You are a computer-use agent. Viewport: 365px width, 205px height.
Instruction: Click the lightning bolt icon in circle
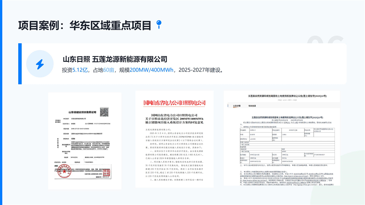coord(40,64)
